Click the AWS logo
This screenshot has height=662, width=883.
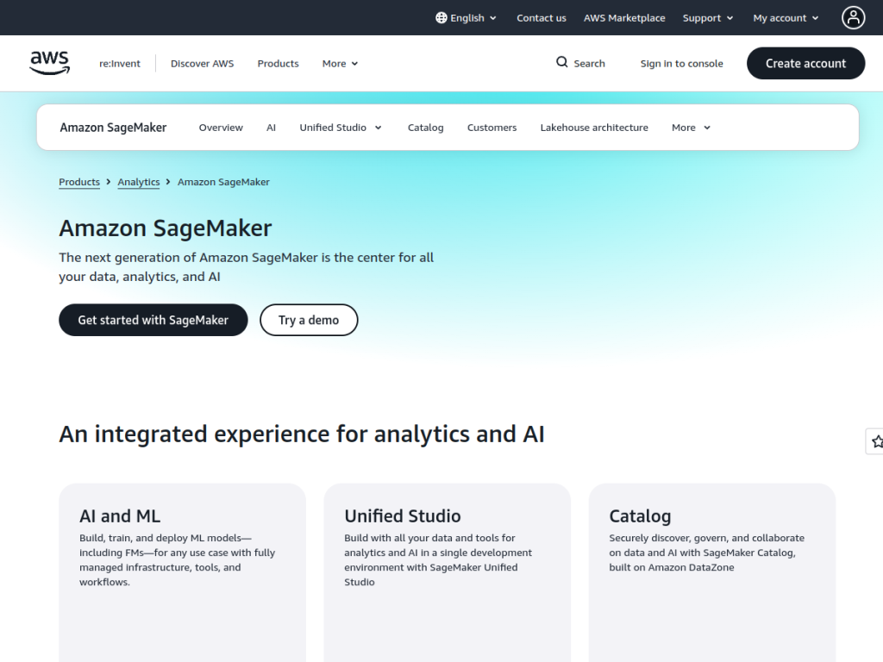pos(49,63)
